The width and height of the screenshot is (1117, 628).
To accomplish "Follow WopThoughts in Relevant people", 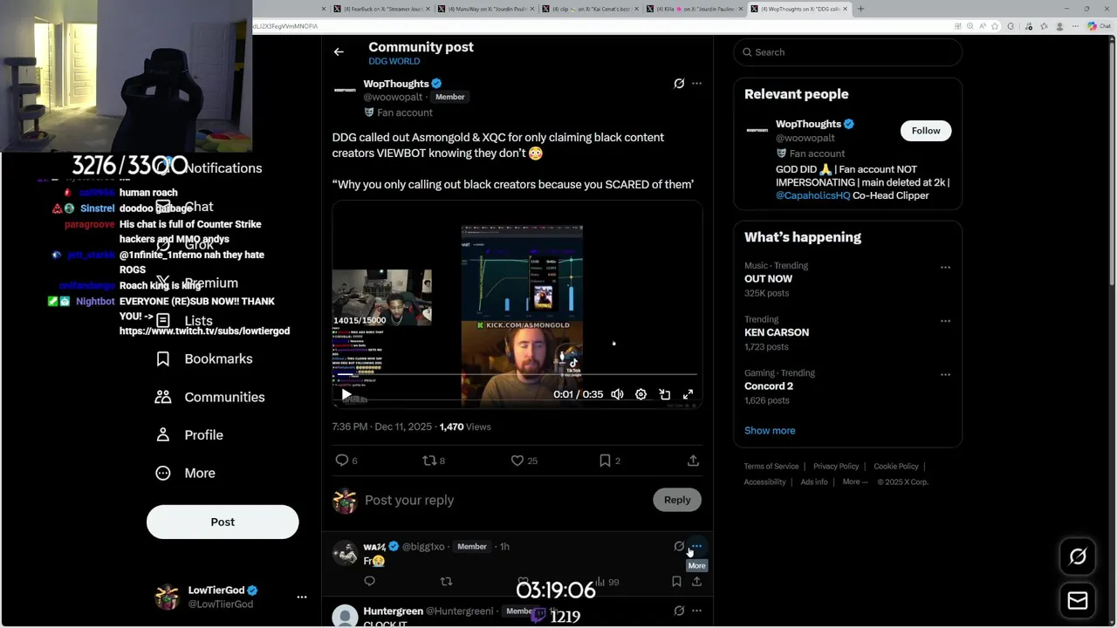I will (926, 131).
